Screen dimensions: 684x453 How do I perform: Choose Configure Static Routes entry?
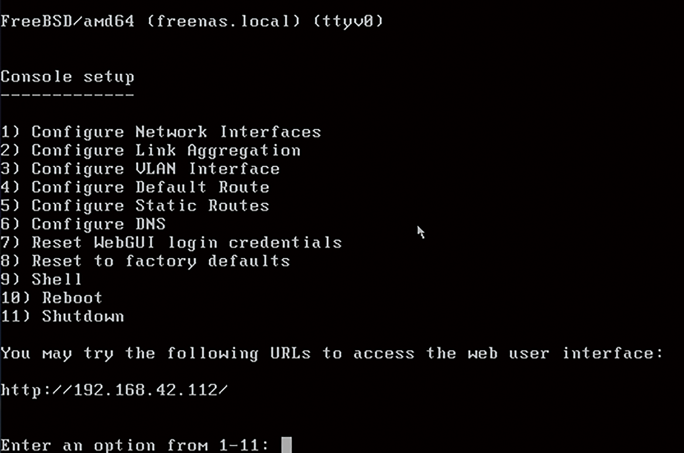coord(135,206)
